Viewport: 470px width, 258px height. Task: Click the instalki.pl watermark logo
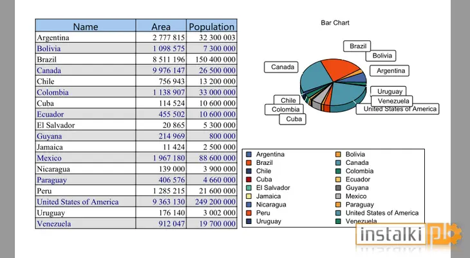tap(409, 234)
